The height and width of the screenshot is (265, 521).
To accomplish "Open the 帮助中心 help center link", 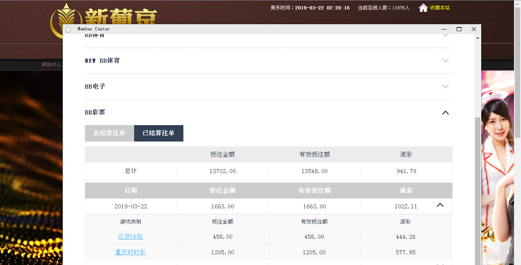I will click(x=51, y=65).
